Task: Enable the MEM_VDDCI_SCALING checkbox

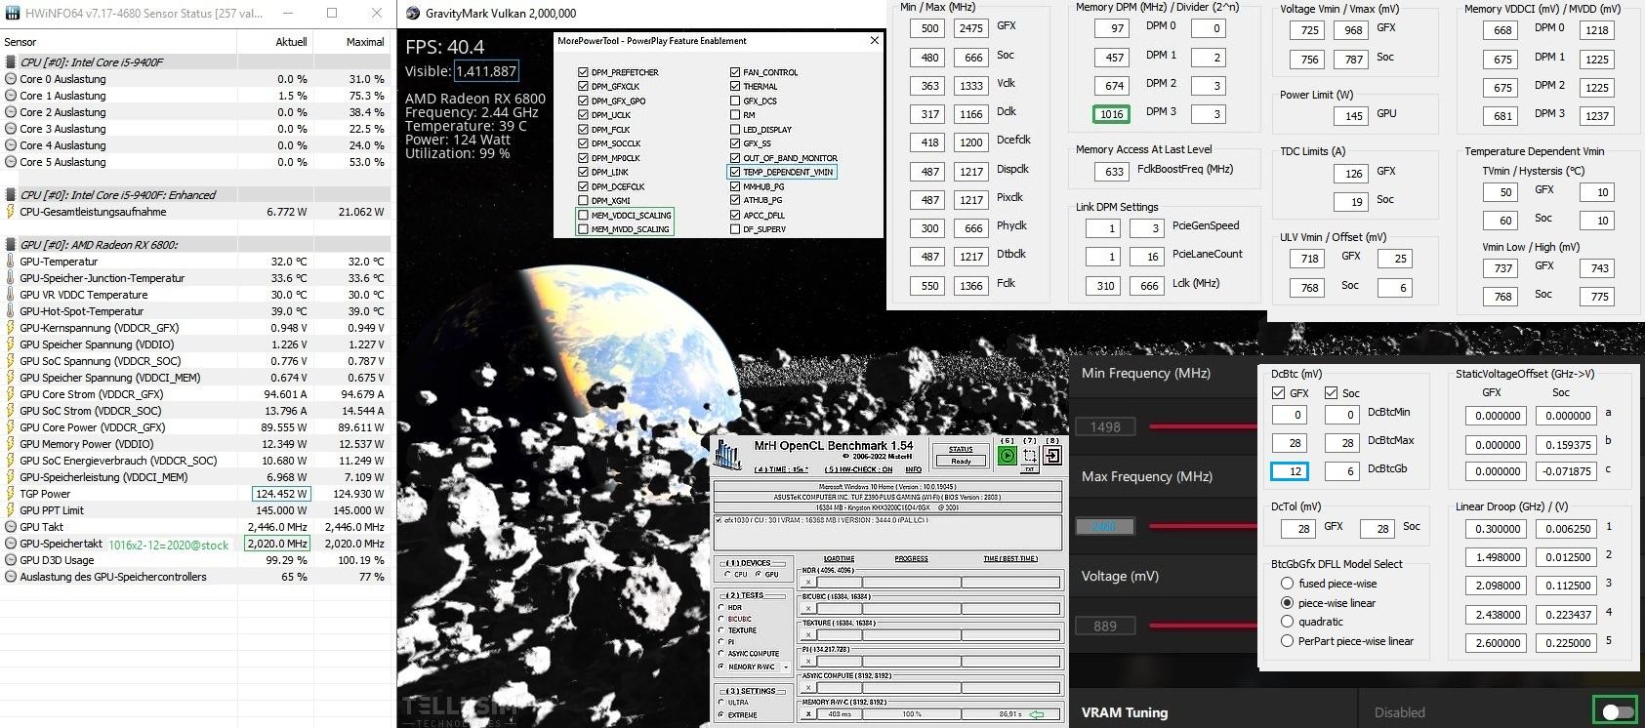Action: 583,216
